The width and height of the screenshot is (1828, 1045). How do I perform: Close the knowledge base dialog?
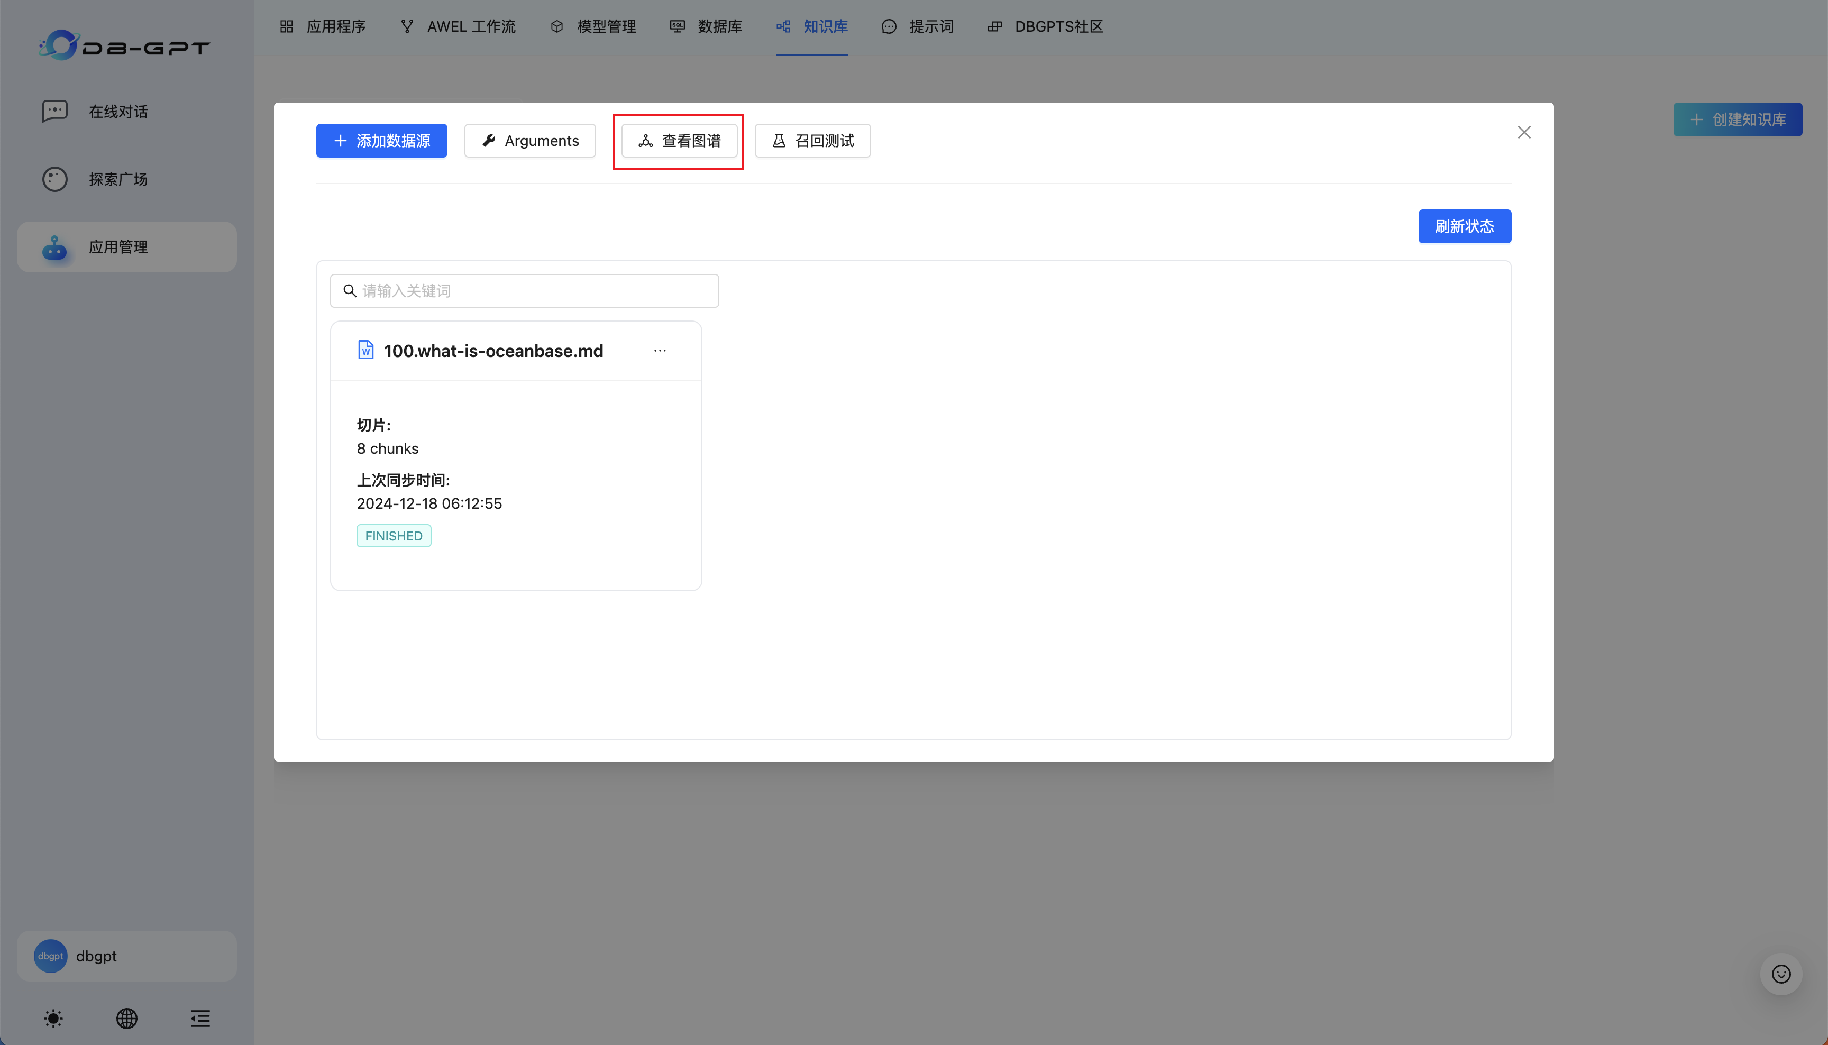click(x=1524, y=132)
